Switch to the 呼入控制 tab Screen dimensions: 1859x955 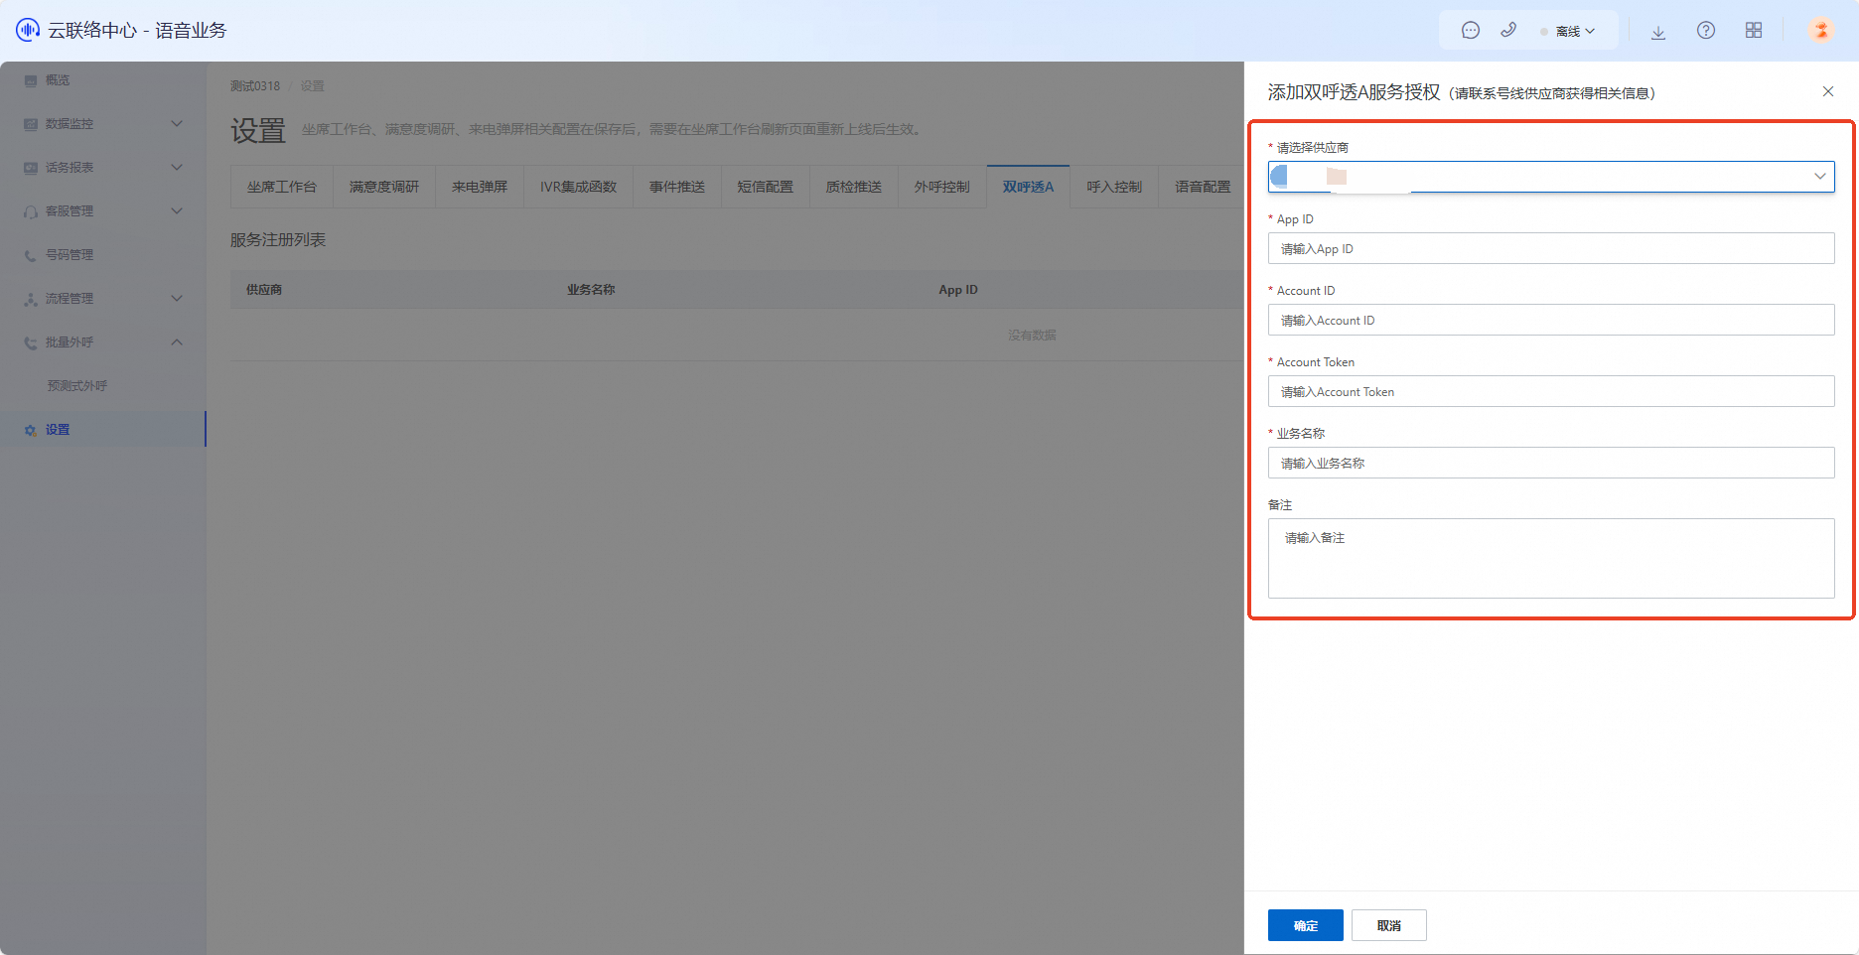(x=1114, y=187)
